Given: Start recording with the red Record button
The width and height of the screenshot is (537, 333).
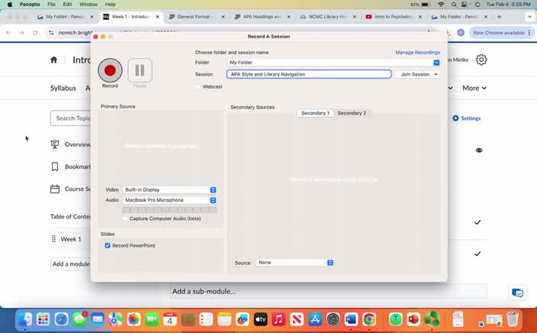Looking at the screenshot, I should 110,70.
